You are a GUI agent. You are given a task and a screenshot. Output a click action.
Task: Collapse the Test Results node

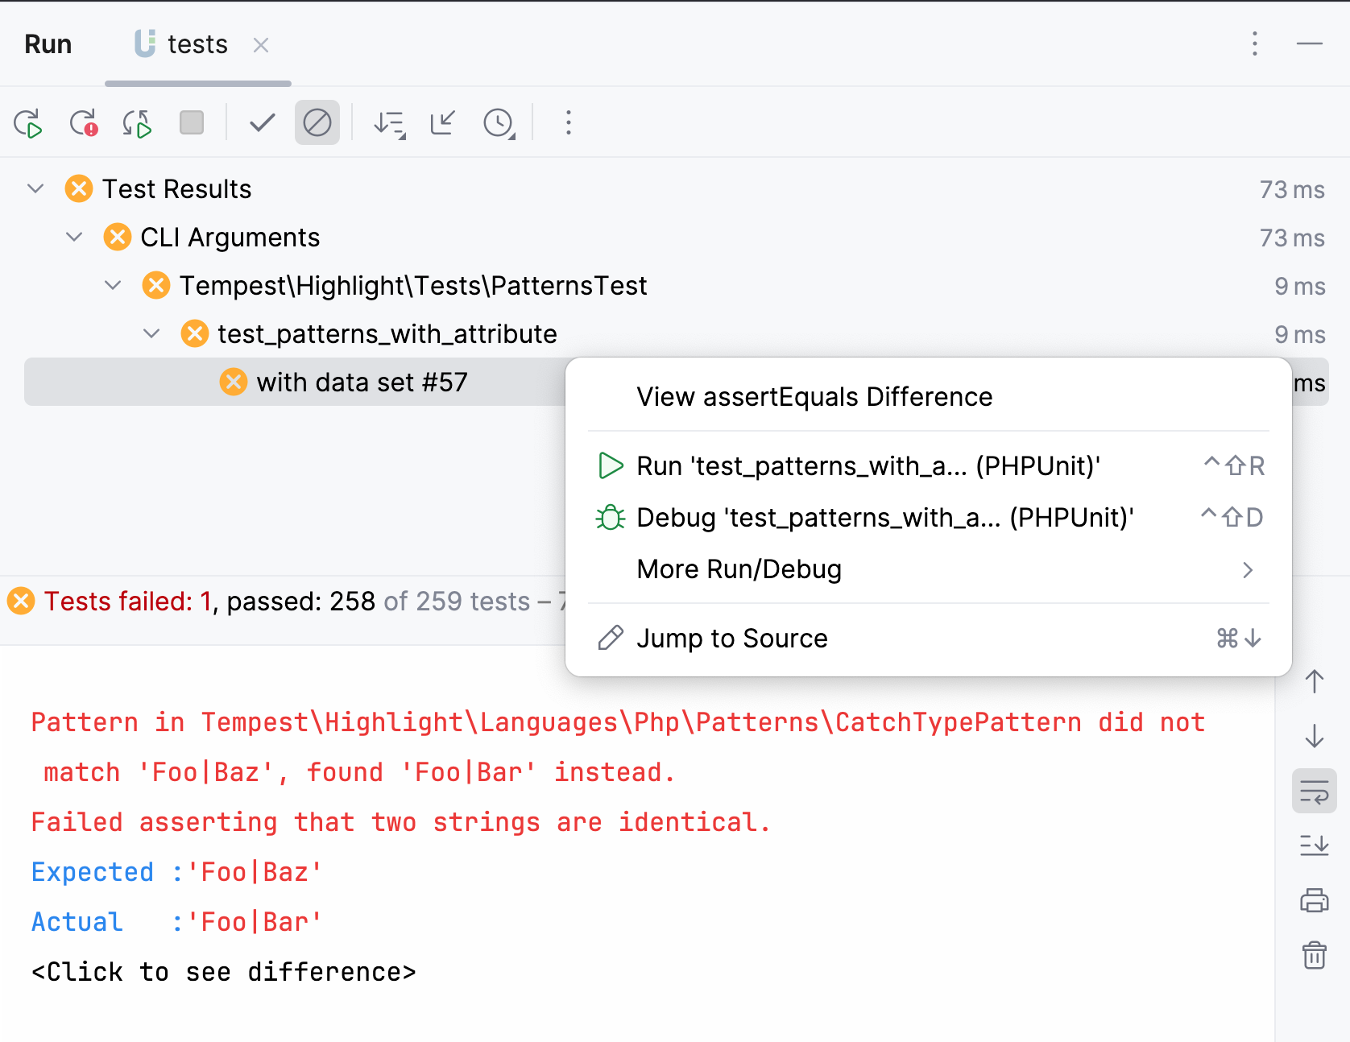tap(35, 188)
